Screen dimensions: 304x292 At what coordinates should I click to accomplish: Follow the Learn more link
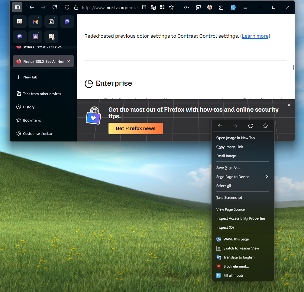pyautogui.click(x=255, y=36)
